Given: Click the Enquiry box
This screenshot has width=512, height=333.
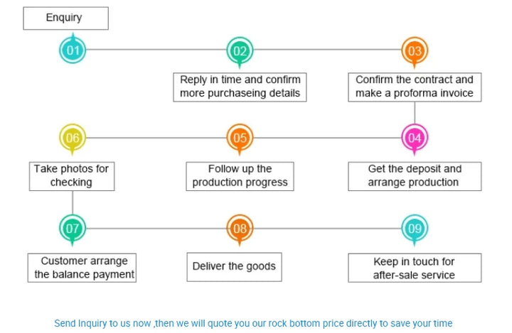Looking at the screenshot, I should [65, 18].
